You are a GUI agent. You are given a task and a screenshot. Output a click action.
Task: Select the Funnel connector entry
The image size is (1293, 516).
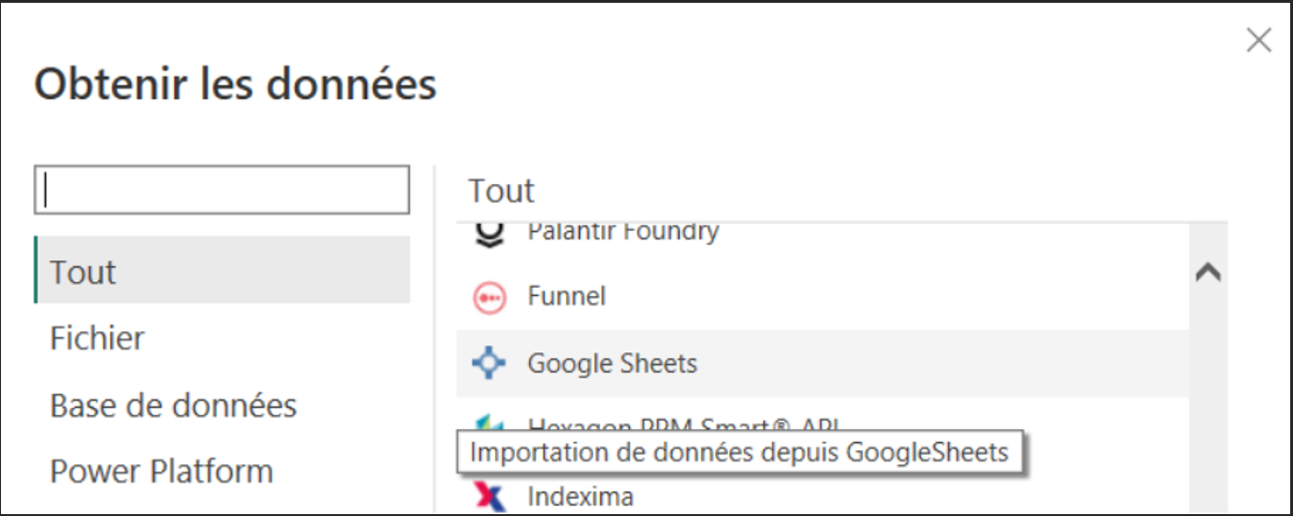coord(822,297)
